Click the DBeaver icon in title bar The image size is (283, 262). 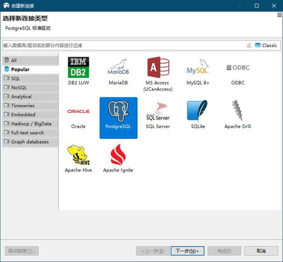(6, 6)
